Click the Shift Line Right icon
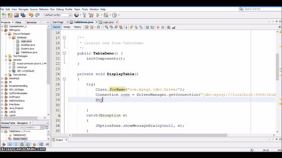This screenshot has width=282, height=158. [152, 27]
